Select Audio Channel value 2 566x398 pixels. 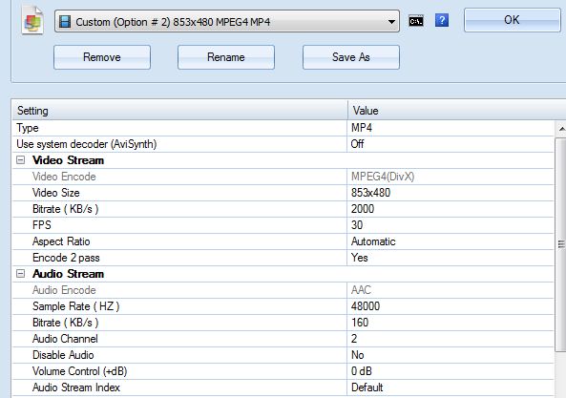coord(354,339)
